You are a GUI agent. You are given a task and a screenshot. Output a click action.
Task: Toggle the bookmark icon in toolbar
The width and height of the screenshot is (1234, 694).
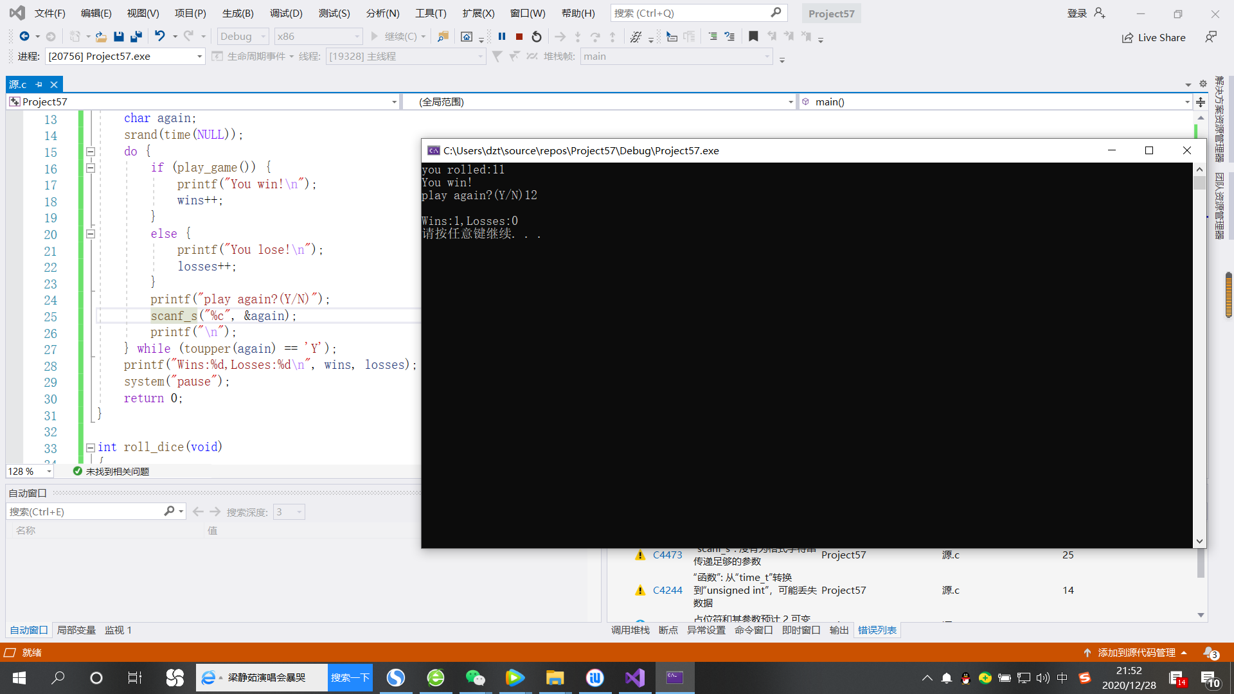tap(753, 37)
